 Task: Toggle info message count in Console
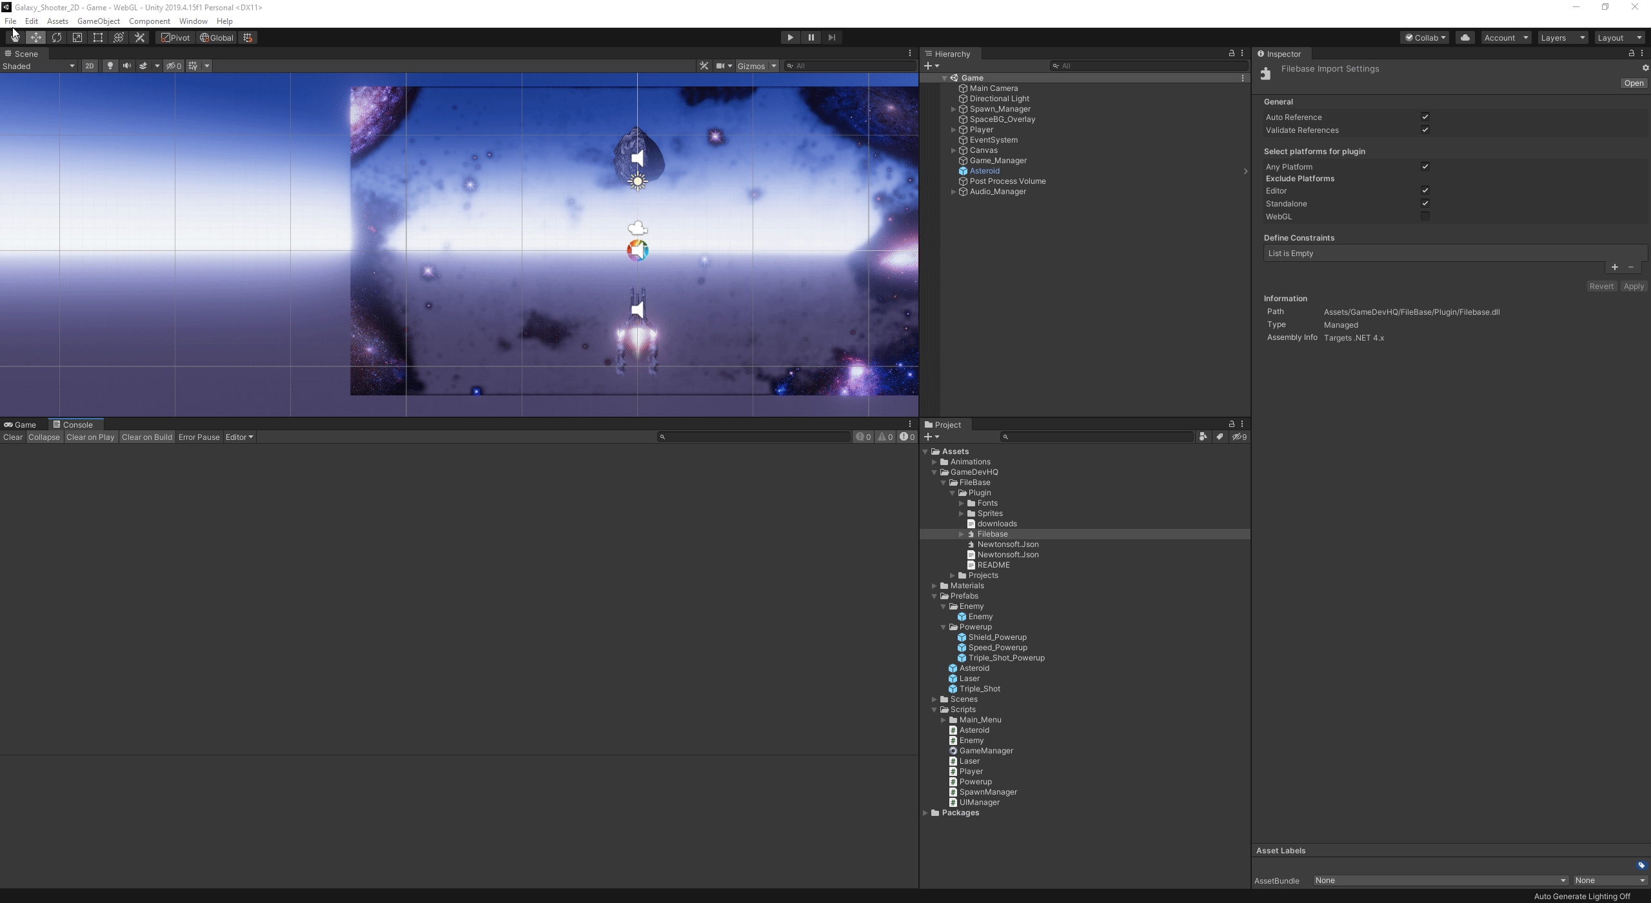click(864, 437)
